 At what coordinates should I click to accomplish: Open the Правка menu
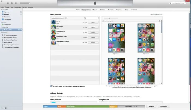click(x=7, y=7)
